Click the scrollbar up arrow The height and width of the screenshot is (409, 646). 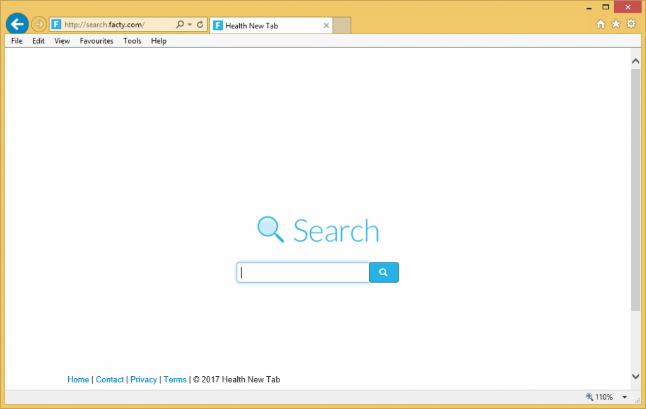(636, 61)
